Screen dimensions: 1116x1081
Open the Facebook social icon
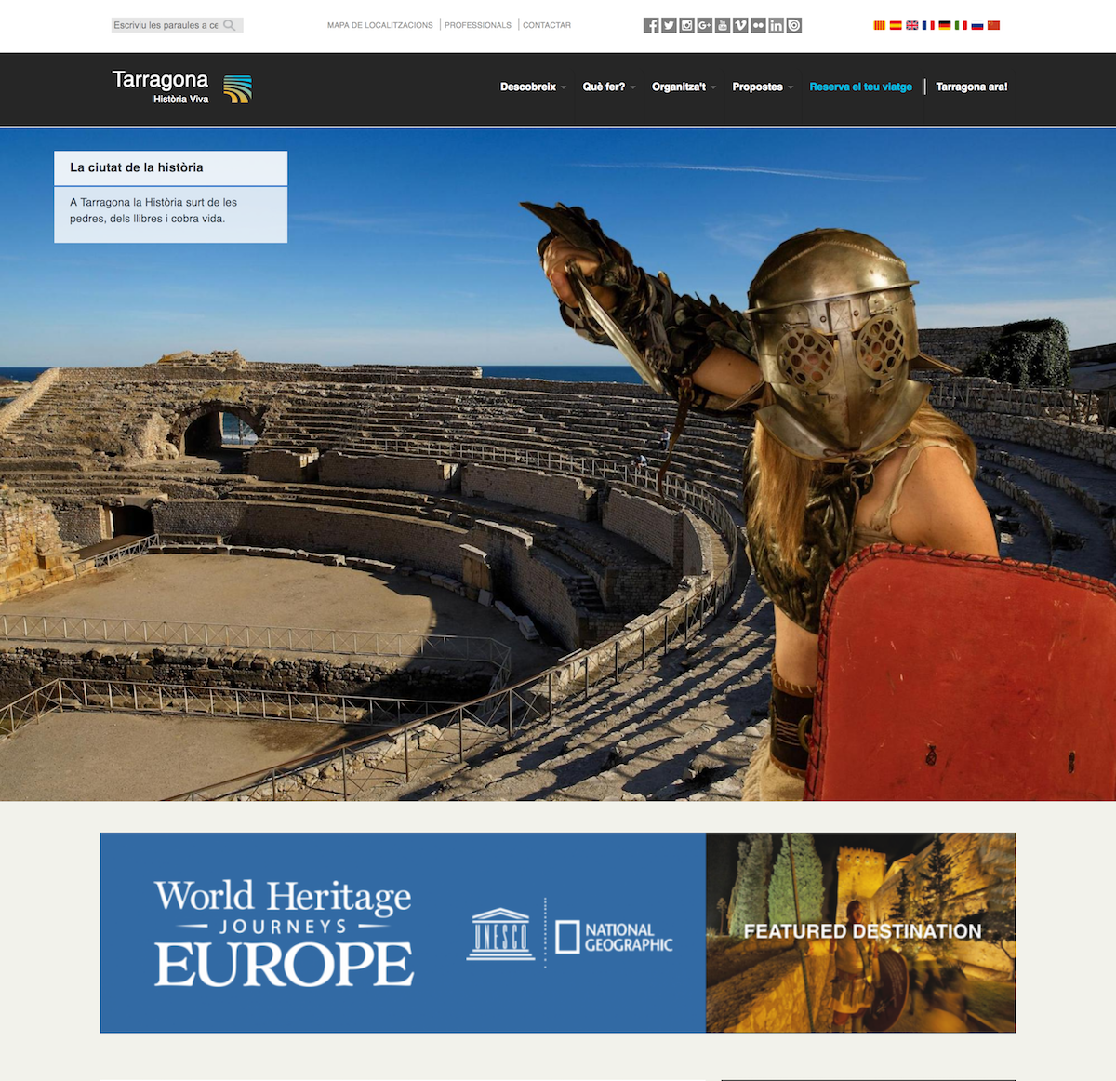[651, 25]
